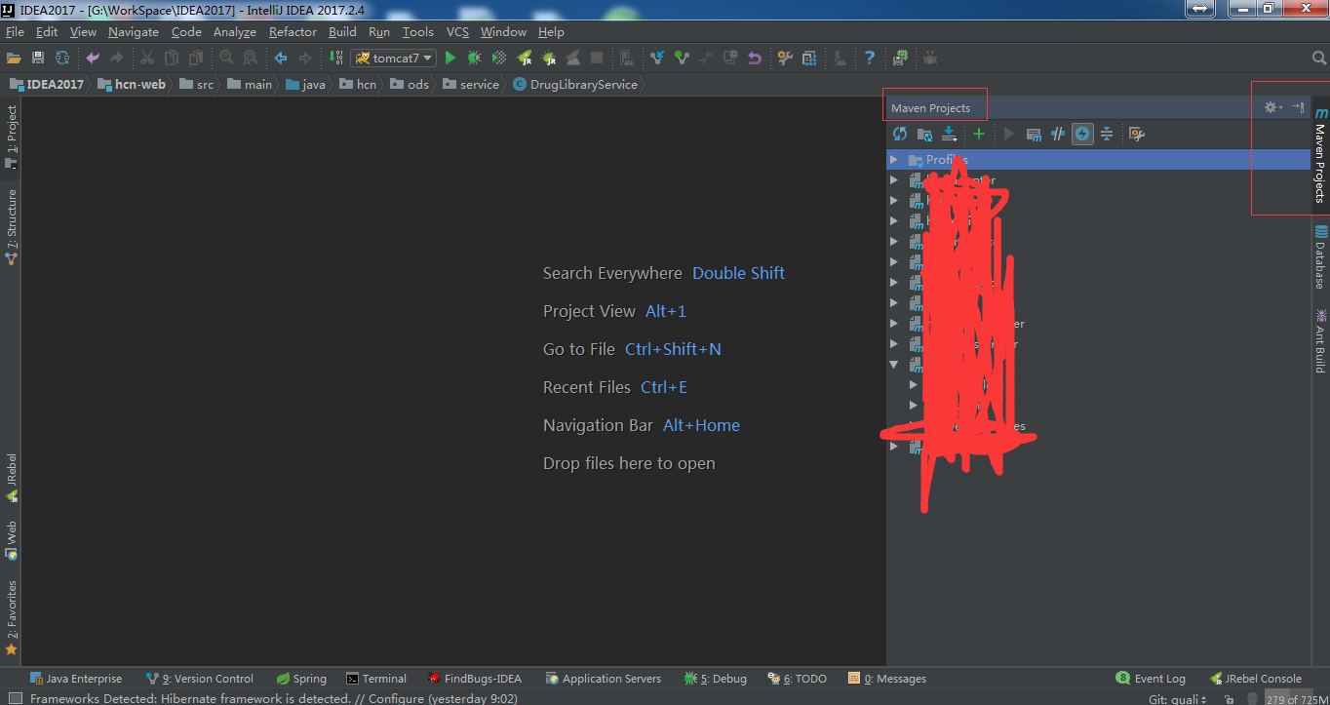Expand the Profiles node
The height and width of the screenshot is (705, 1330).
[x=893, y=159]
